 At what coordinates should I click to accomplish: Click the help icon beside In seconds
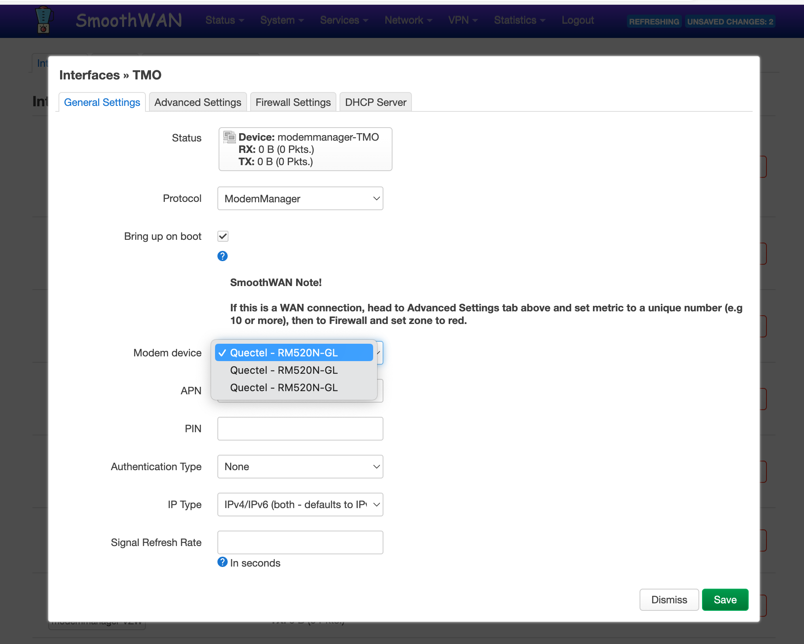click(223, 562)
